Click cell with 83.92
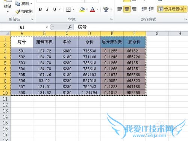188x141 pixels. 44,81
